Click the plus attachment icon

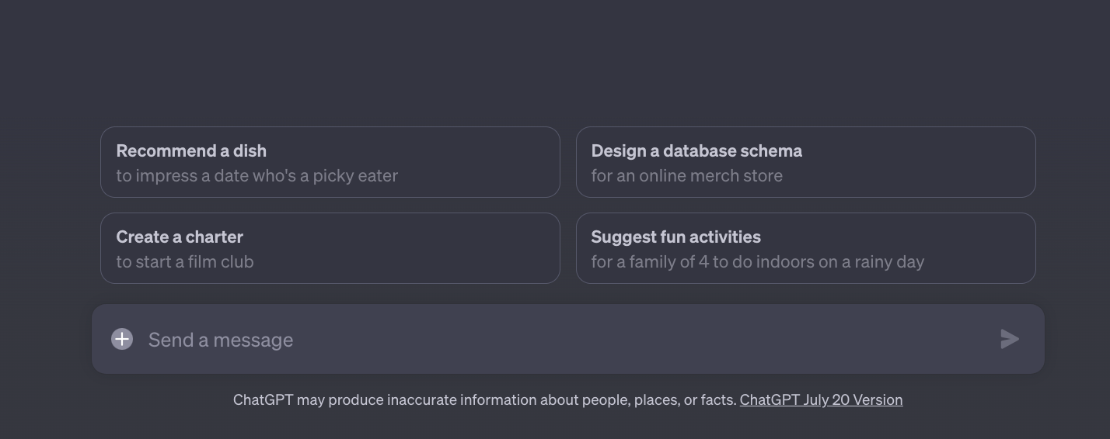(x=122, y=339)
